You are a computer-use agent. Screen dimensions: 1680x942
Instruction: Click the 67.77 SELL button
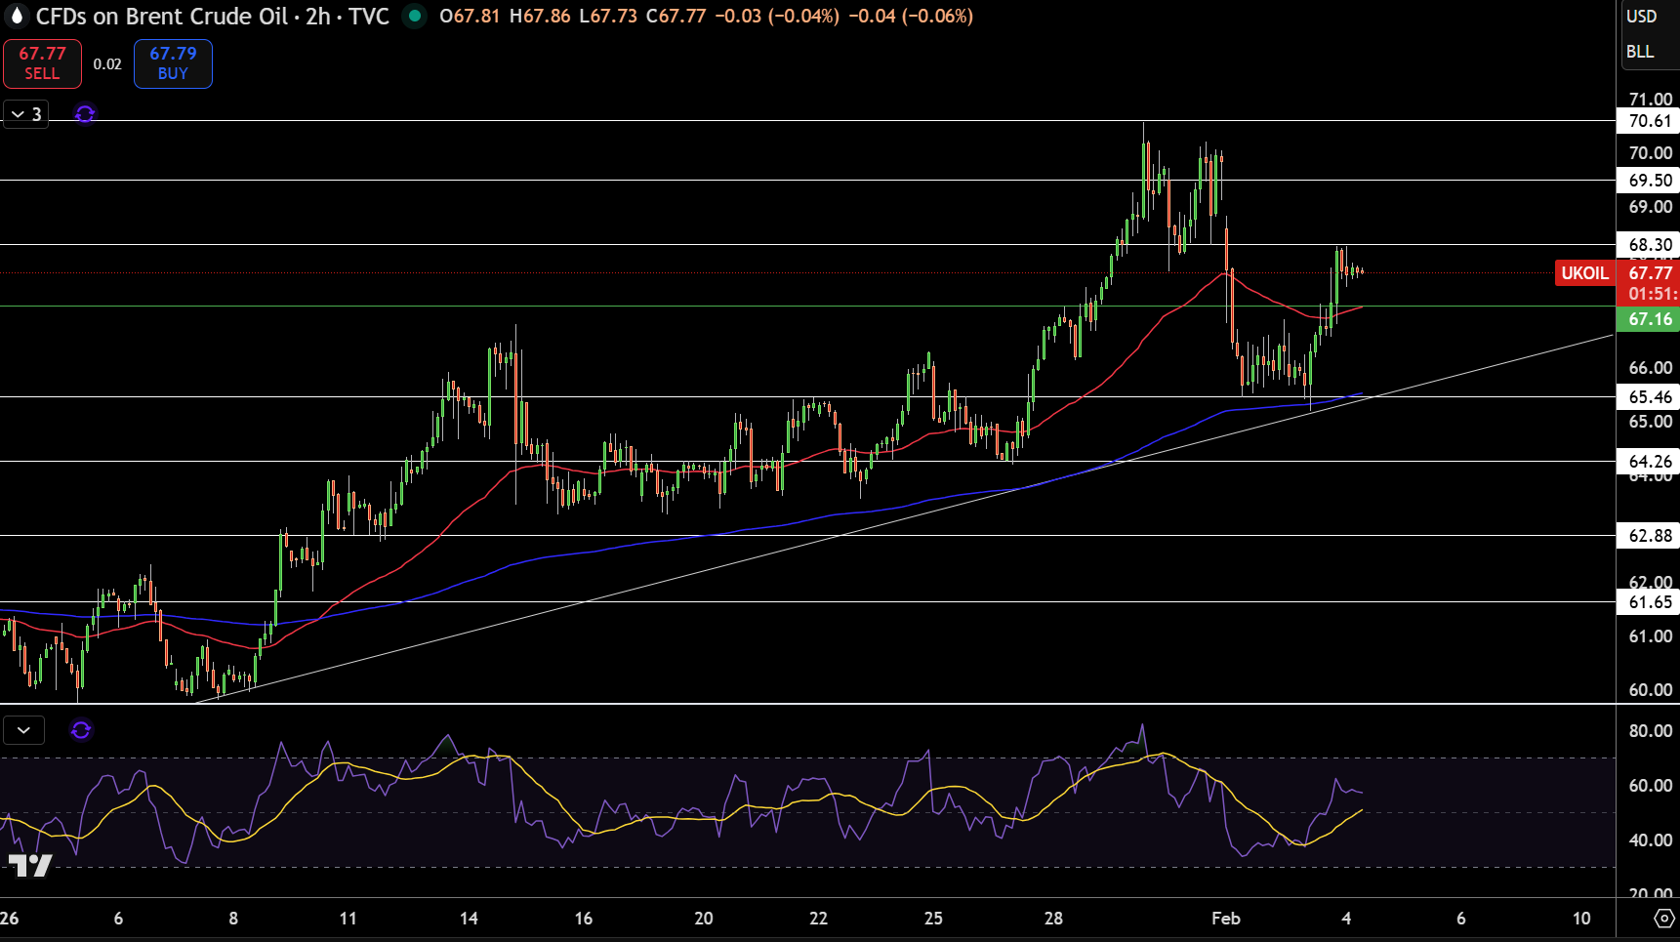(x=42, y=63)
